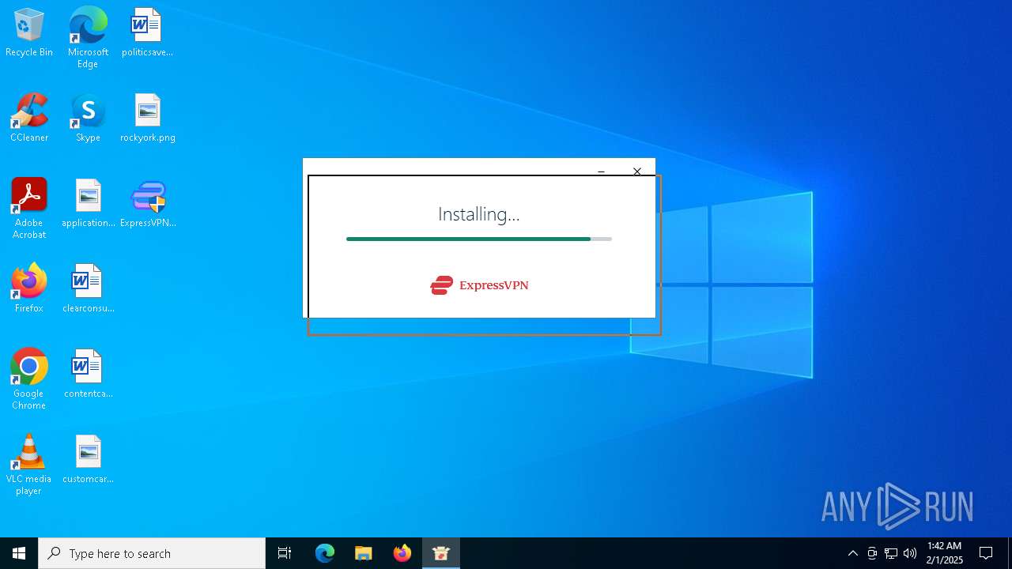Open Task View from the taskbar
Viewport: 1012px width, 569px height.
point(285,553)
